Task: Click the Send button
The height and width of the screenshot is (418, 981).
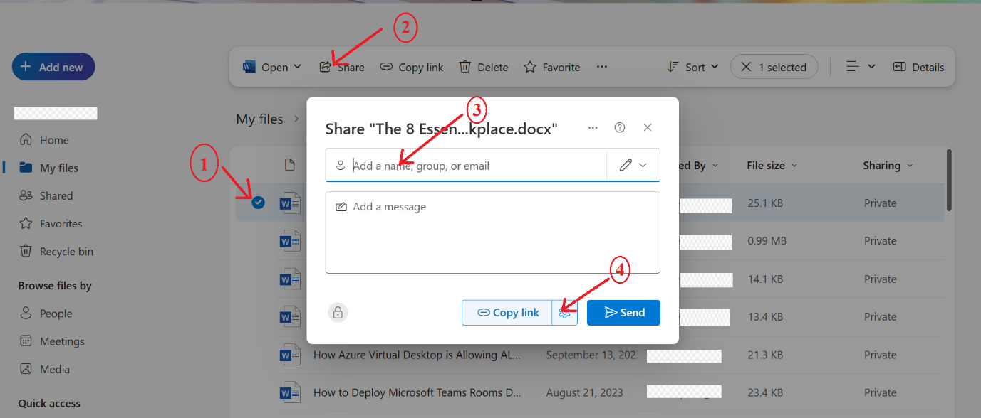Action: point(623,312)
